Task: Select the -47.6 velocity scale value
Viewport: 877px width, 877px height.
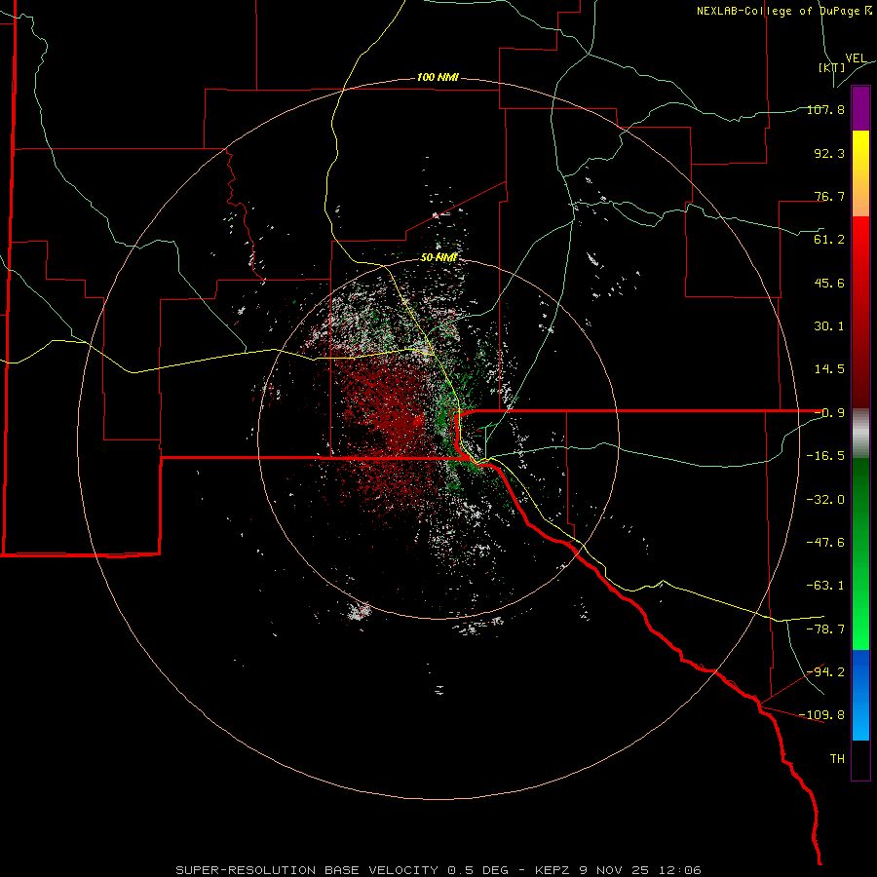Action: (x=825, y=543)
